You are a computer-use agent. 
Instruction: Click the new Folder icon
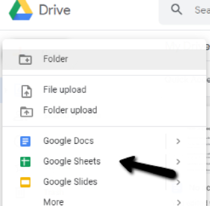pyautogui.click(x=26, y=59)
